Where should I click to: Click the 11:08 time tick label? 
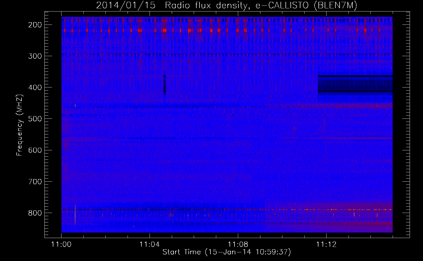point(238,245)
